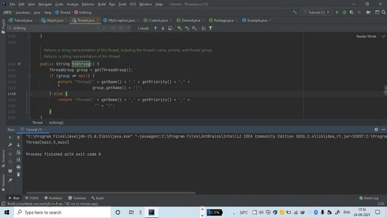Screen dimensions: 387x218
Task: Open the Event Log button
Action: (x=369, y=198)
